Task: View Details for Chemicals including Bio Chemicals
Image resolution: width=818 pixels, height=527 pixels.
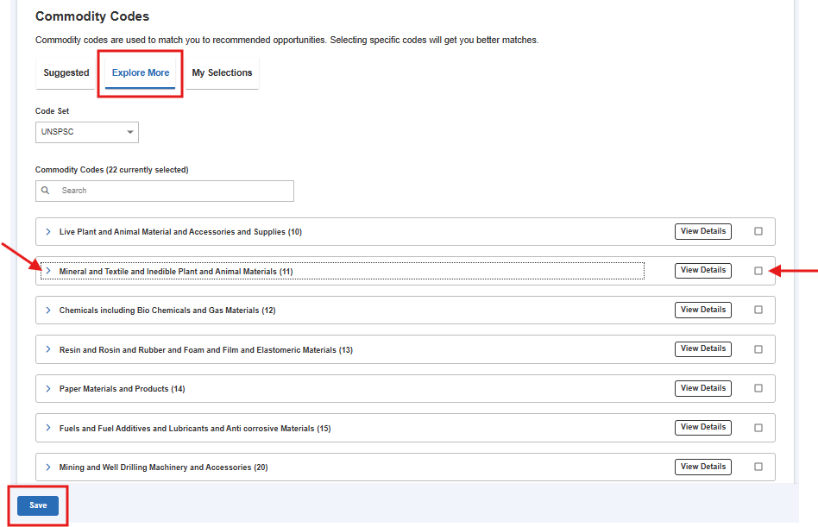Action: pos(702,310)
